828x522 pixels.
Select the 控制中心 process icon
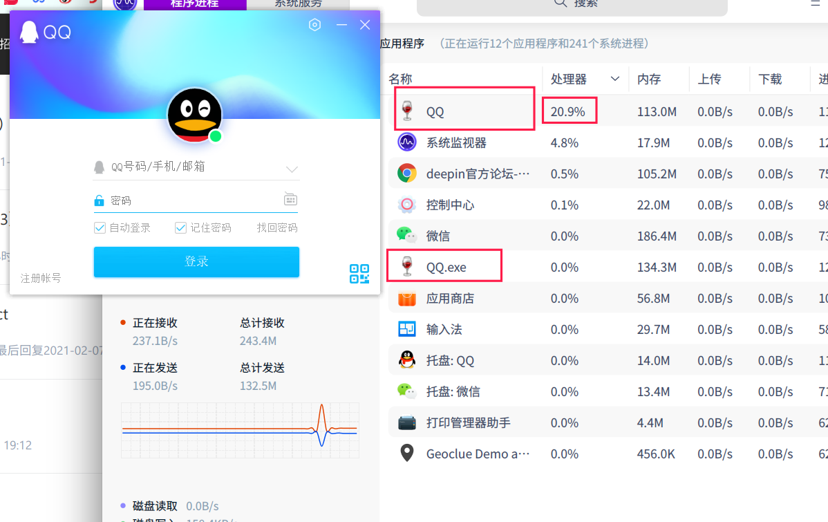[x=407, y=205]
